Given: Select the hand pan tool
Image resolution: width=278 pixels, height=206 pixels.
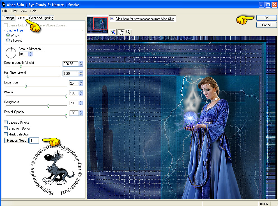Looking at the screenshot, I should [121, 32].
